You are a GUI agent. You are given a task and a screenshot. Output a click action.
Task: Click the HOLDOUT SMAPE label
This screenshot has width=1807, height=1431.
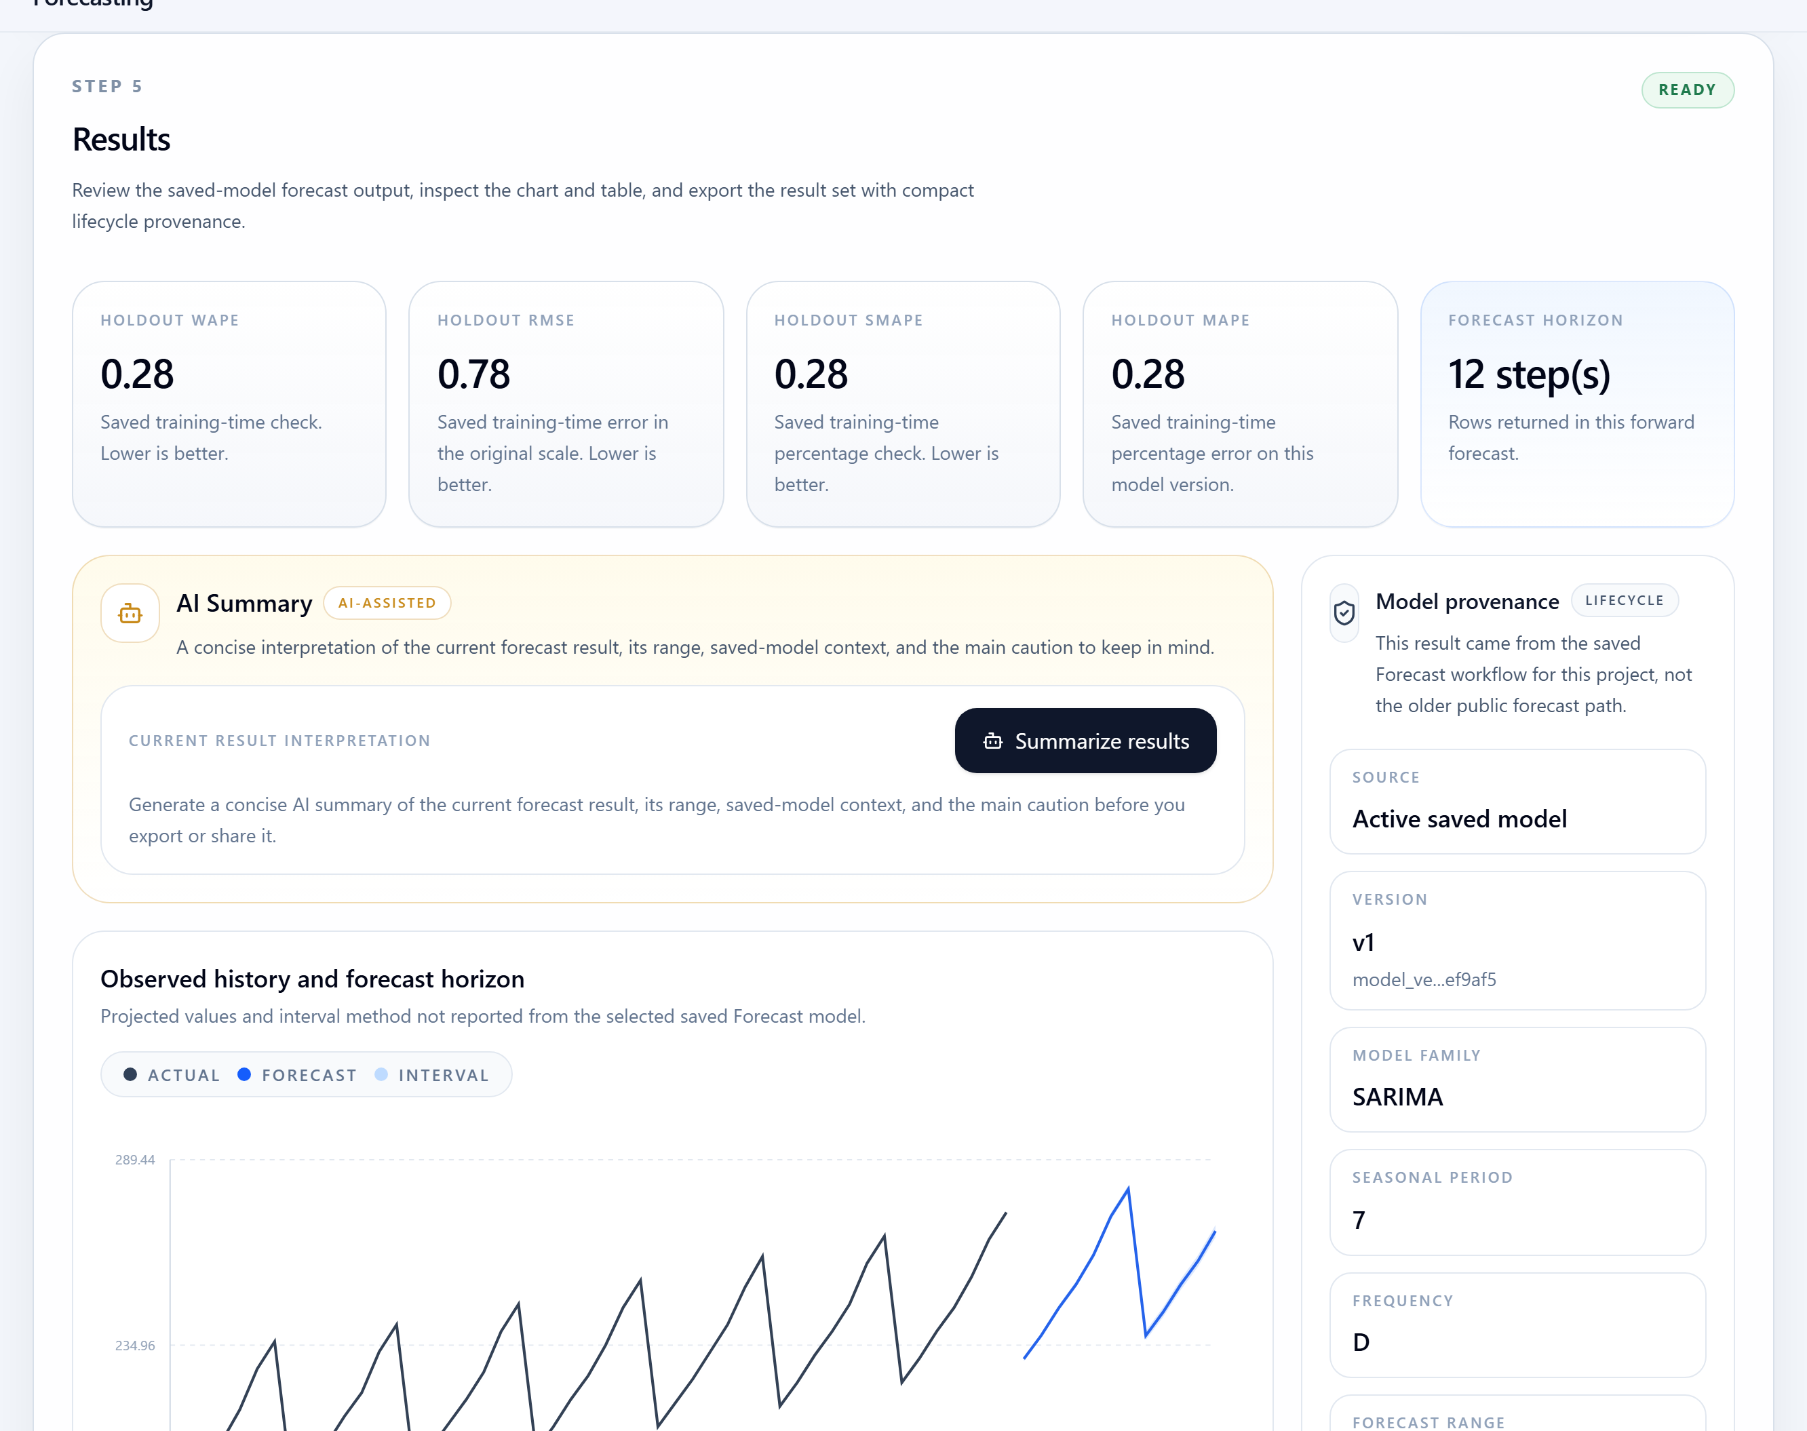849,320
